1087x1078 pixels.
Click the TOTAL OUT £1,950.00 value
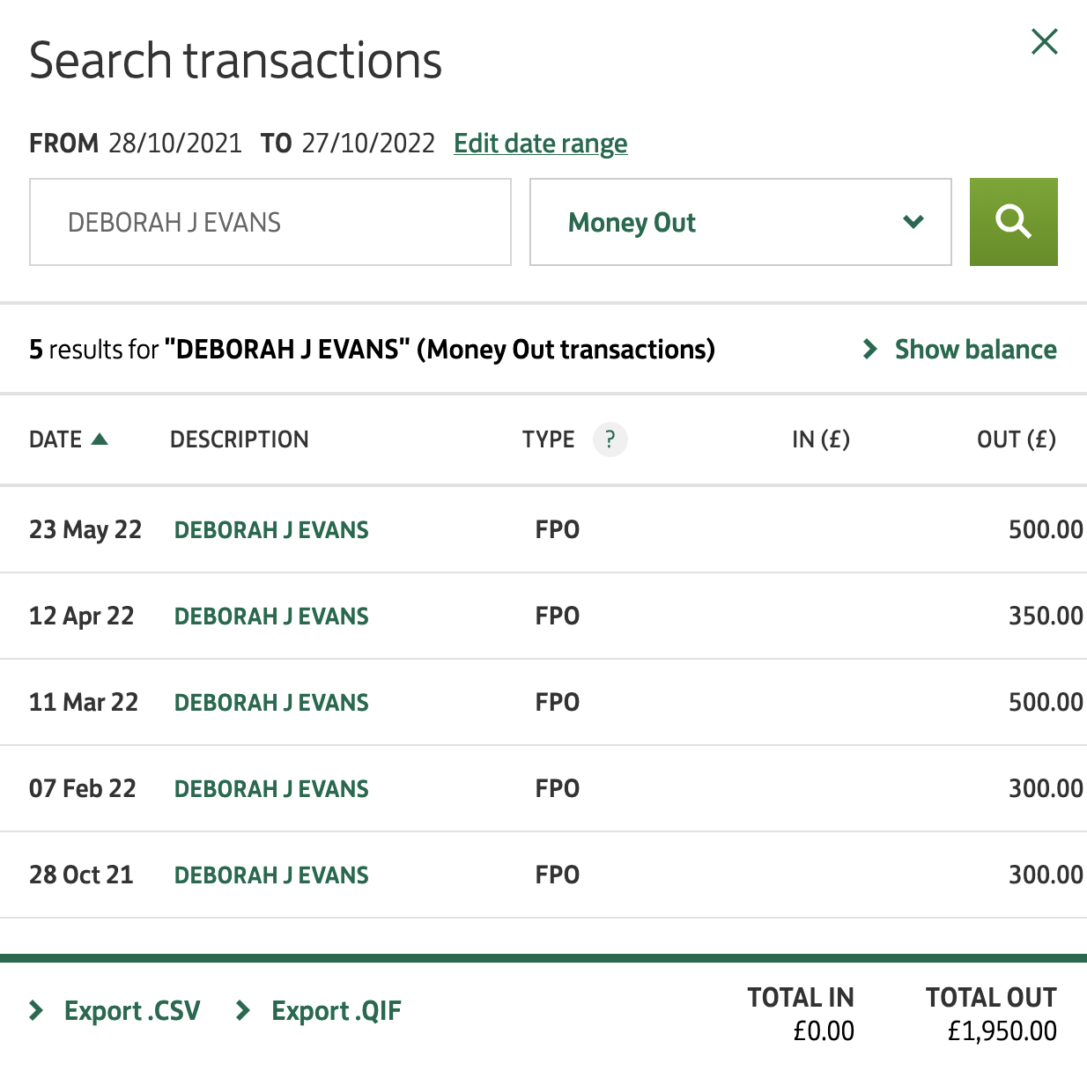click(1002, 1030)
